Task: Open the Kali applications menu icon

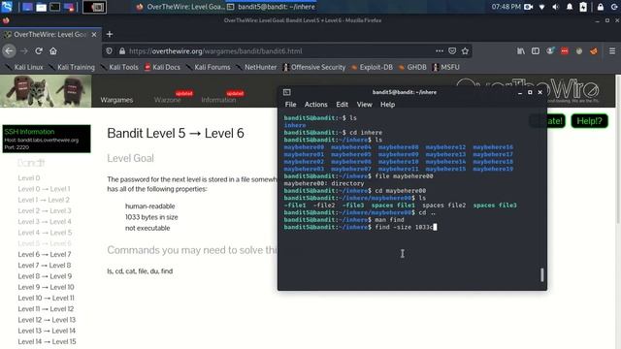Action: (7, 7)
